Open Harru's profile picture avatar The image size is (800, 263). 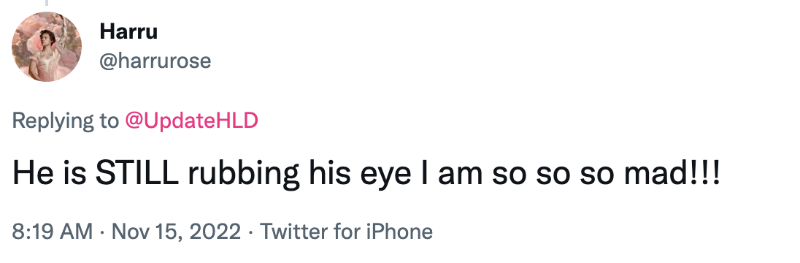[47, 47]
